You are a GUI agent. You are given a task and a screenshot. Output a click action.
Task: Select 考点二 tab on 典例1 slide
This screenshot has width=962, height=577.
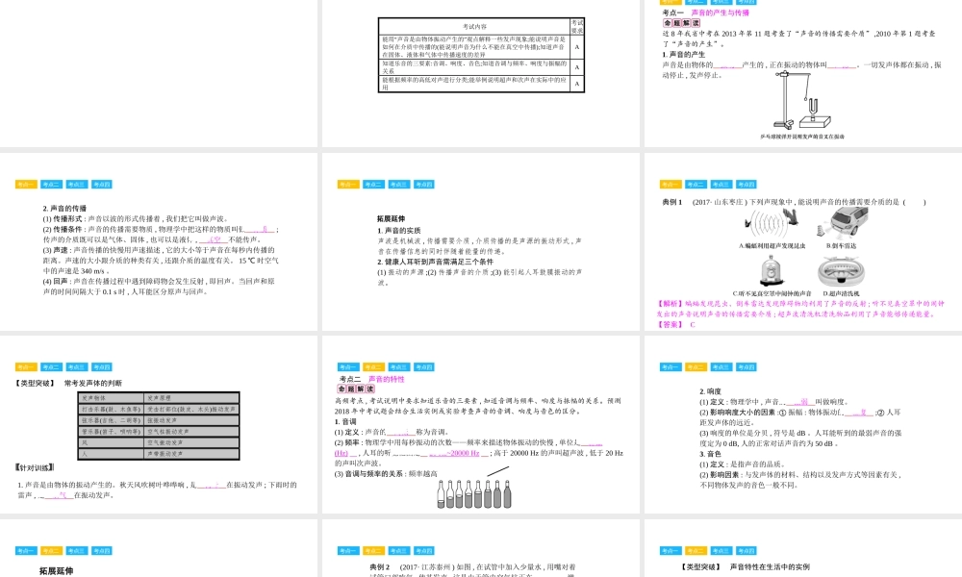[x=696, y=185]
